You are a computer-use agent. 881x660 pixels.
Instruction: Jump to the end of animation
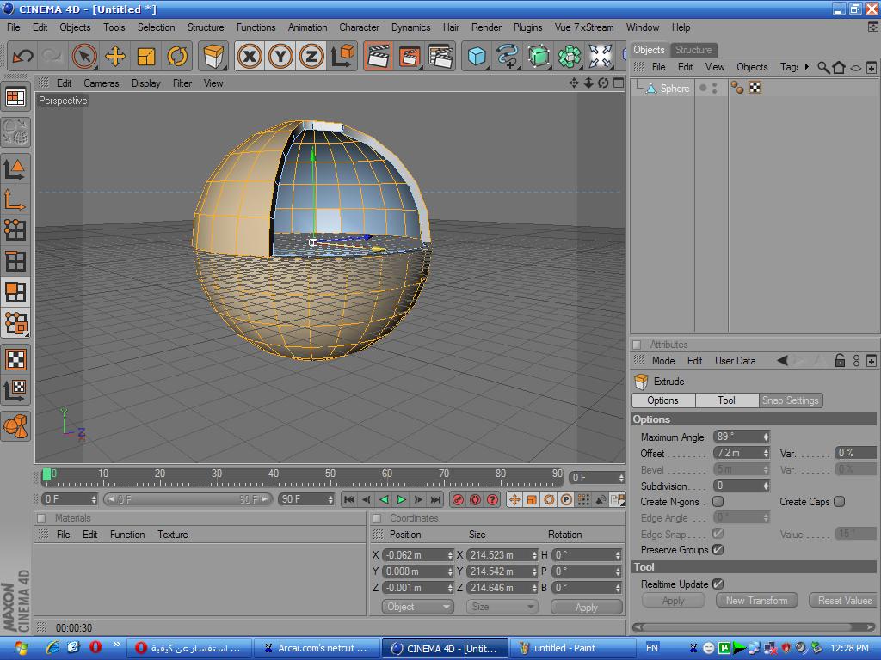point(436,499)
